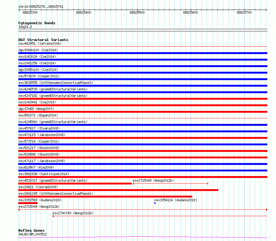
Task: Open nsv471117 (Jakobsson2008) entry
Action: [42, 161]
